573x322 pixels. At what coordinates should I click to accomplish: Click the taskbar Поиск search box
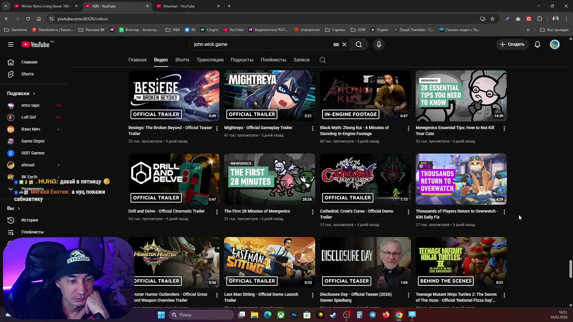click(201, 315)
